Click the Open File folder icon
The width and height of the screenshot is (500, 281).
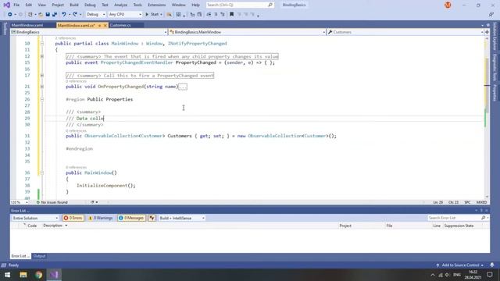pos(41,14)
